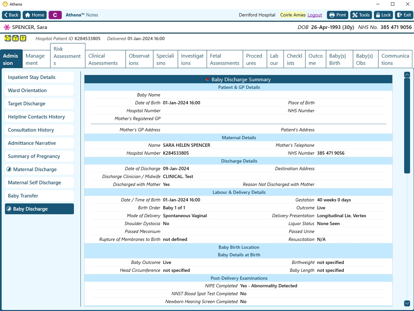Switch to the Management tab
The width and height of the screenshot is (414, 311).
tap(36, 59)
